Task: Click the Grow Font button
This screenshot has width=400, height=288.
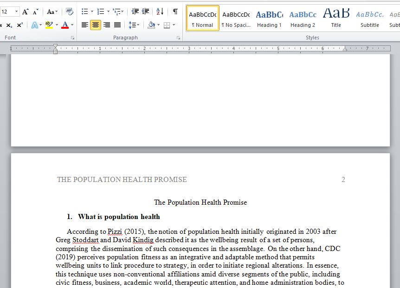Action: [x=25, y=12]
